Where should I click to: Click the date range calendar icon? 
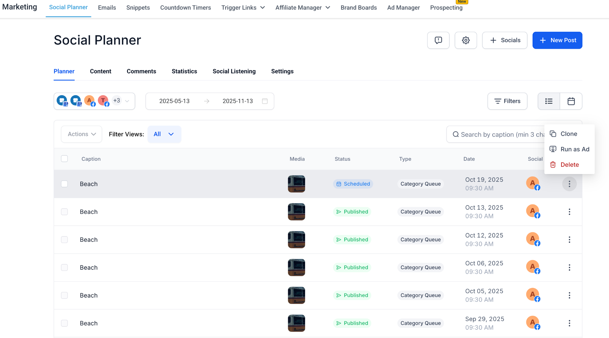[265, 101]
